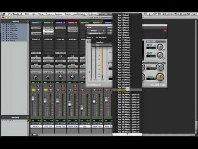This screenshot has width=198, height=149.
Task: Toggle solo on the Kick Out track
Action: 46,90
